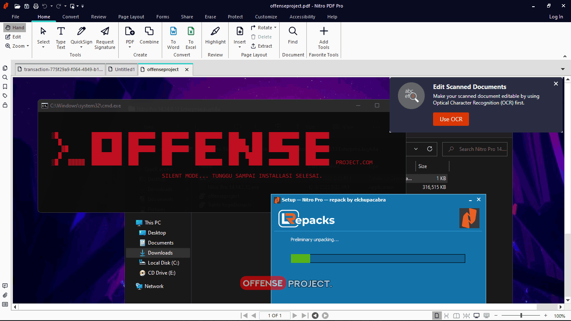Go to the last page
This screenshot has height=321, width=571.
305,316
